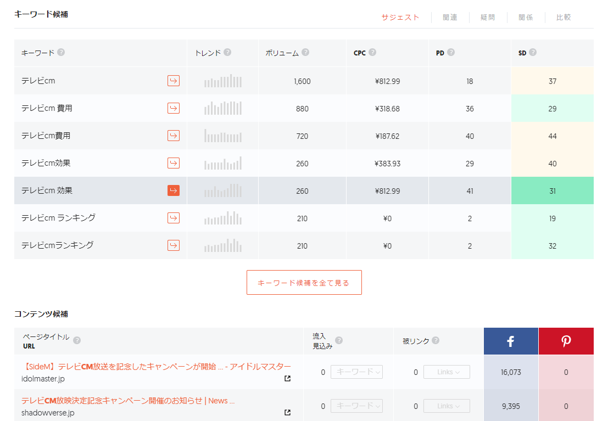Viewport: 608px width, 421px height.
Task: Switch to the 関連 tab
Action: click(450, 18)
